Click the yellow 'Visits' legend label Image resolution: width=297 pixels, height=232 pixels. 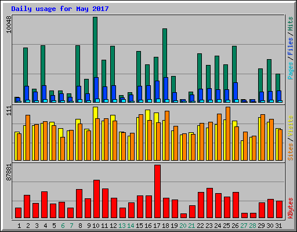coord(291,126)
